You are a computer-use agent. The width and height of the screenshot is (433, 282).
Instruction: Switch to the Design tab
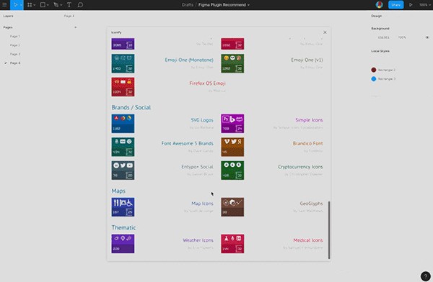377,16
